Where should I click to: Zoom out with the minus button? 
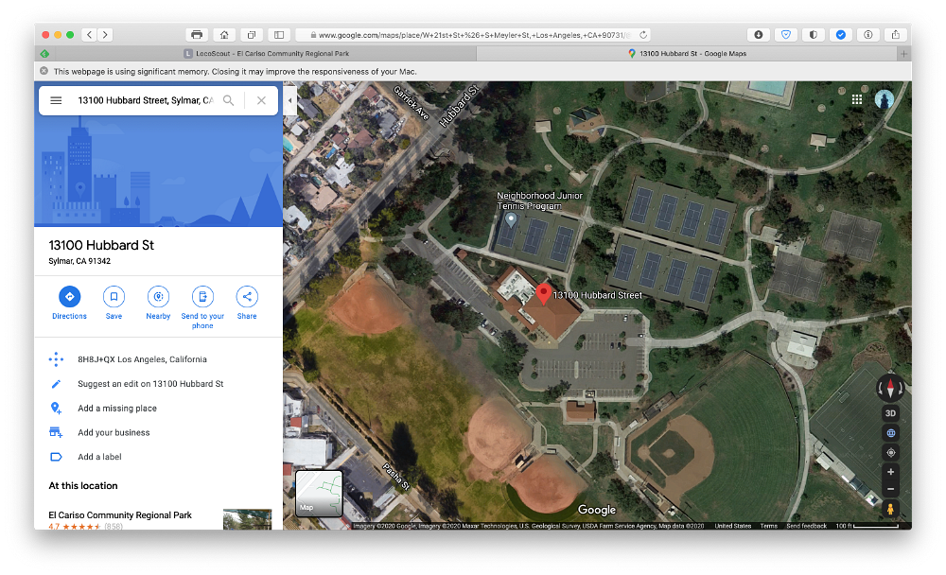[890, 489]
